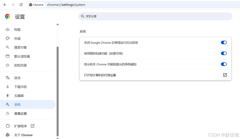Click the 关闭 Google Chrome 后继续运行后台应用 label
This screenshot has height=139, width=240.
point(111,42)
